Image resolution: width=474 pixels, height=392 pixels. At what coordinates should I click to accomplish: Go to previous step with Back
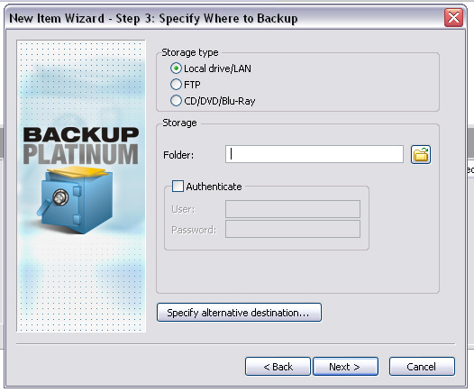pyautogui.click(x=278, y=367)
